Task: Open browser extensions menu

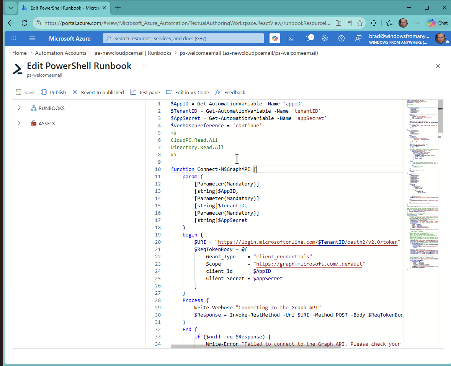Action: point(374,23)
